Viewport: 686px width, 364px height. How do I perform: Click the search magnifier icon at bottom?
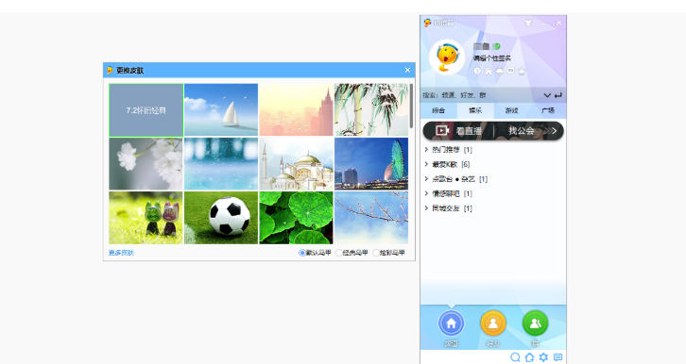pyautogui.click(x=515, y=357)
